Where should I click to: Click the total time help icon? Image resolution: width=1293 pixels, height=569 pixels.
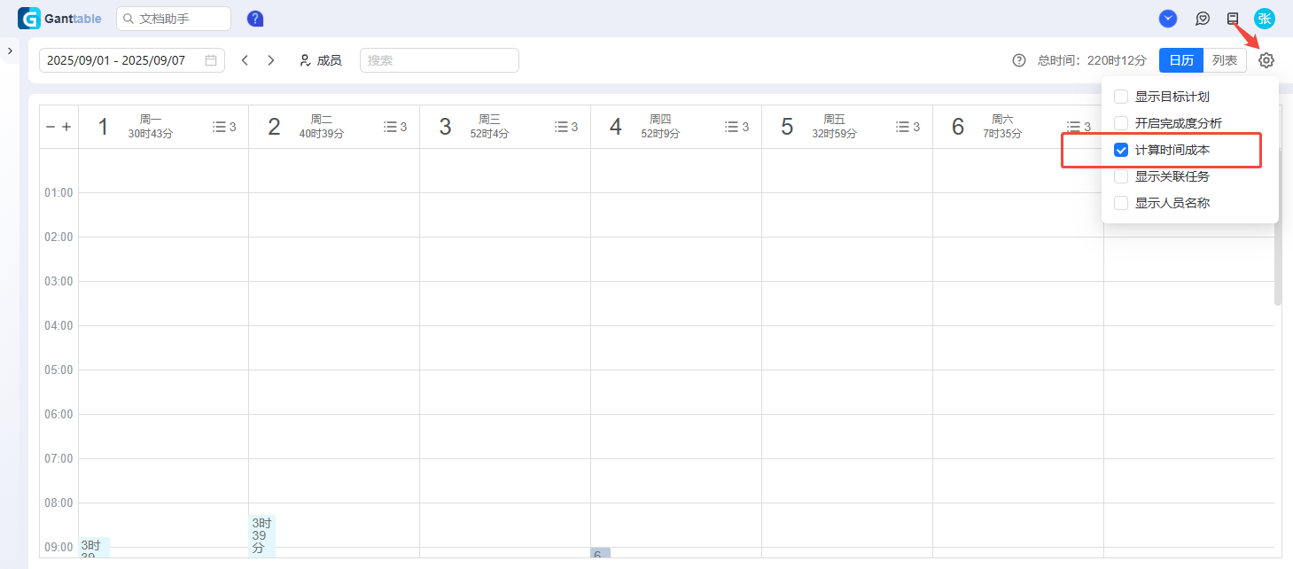tap(1019, 60)
